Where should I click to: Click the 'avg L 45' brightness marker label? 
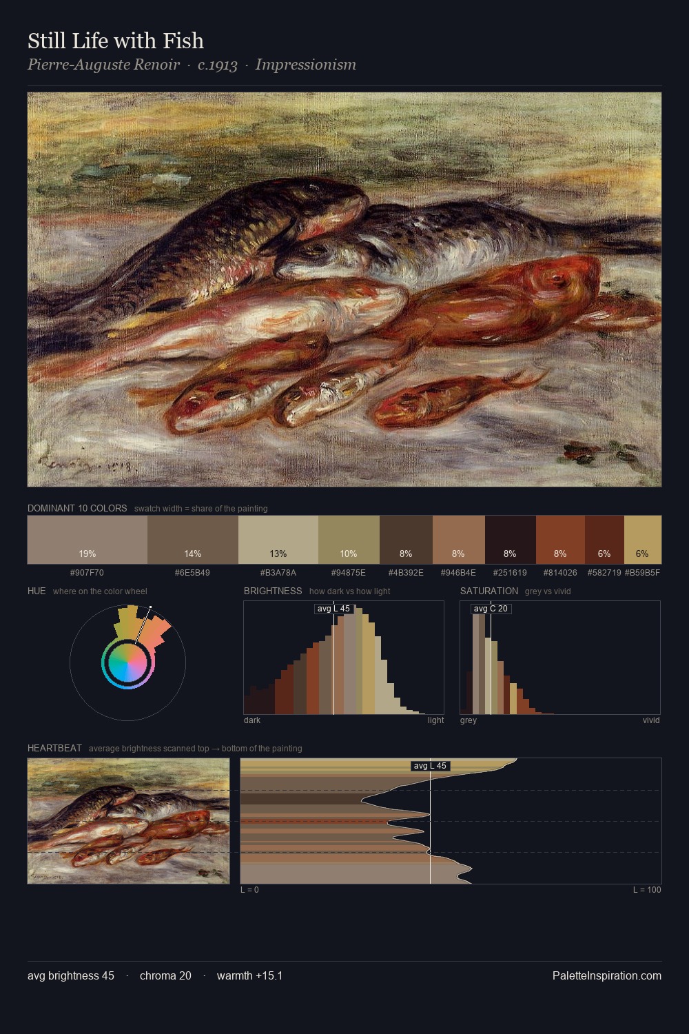tap(333, 609)
